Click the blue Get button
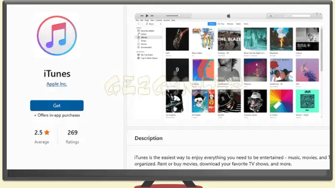This screenshot has height=188, width=335. tap(57, 106)
